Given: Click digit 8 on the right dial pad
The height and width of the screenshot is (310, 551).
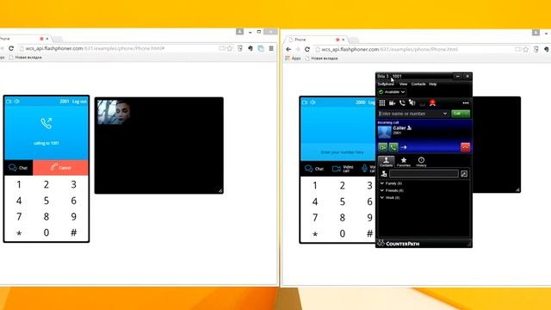Looking at the screenshot, I should [x=343, y=218].
